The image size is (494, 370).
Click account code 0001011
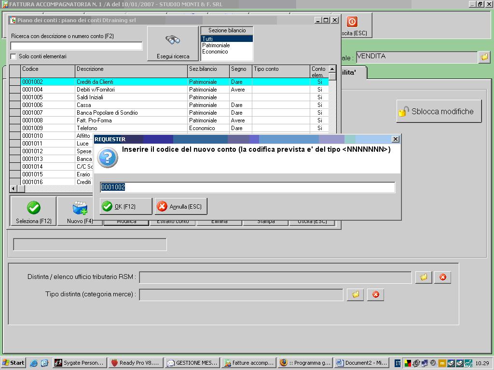coord(32,144)
